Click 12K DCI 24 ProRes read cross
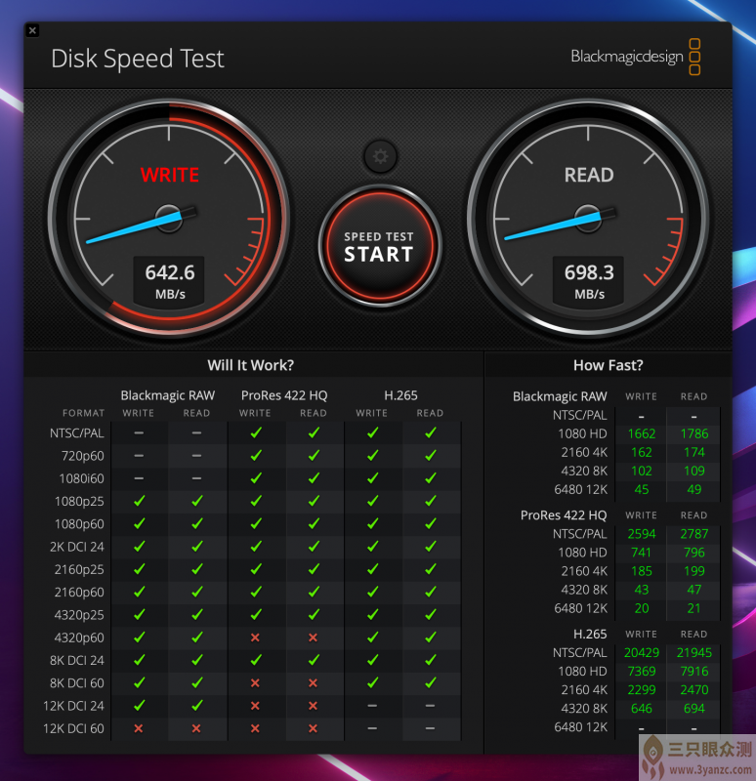Viewport: 756px width, 781px height. point(313,705)
